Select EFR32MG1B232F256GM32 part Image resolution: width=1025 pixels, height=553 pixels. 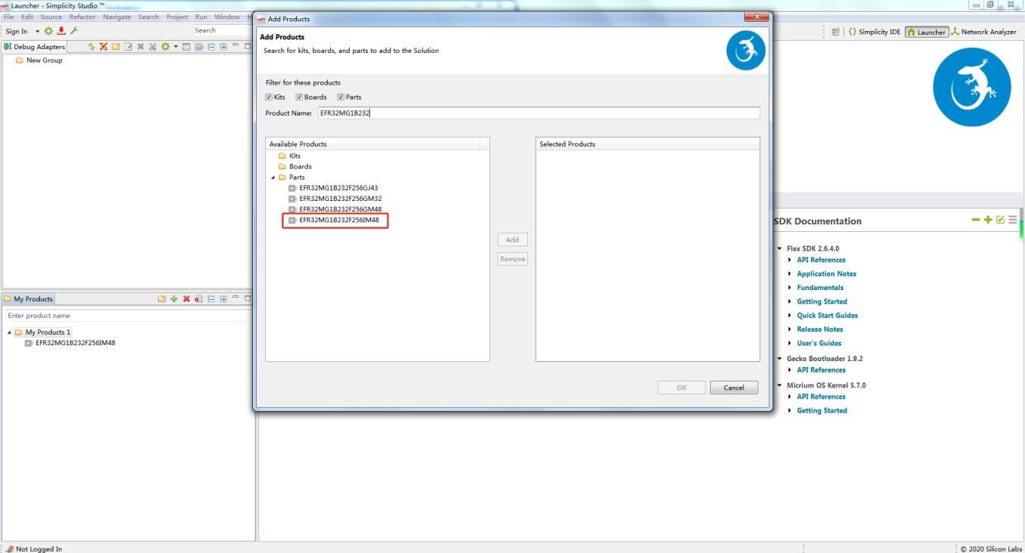tap(340, 199)
